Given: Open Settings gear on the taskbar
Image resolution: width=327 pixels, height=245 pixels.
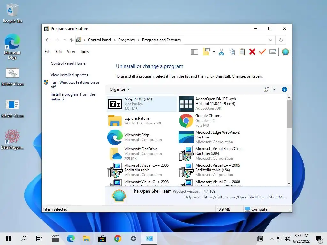Looking at the screenshot, I should point(133,239).
